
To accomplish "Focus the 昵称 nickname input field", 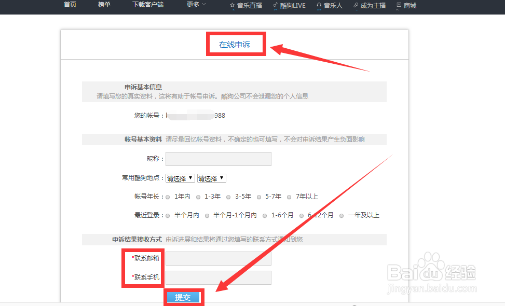I will pos(219,159).
